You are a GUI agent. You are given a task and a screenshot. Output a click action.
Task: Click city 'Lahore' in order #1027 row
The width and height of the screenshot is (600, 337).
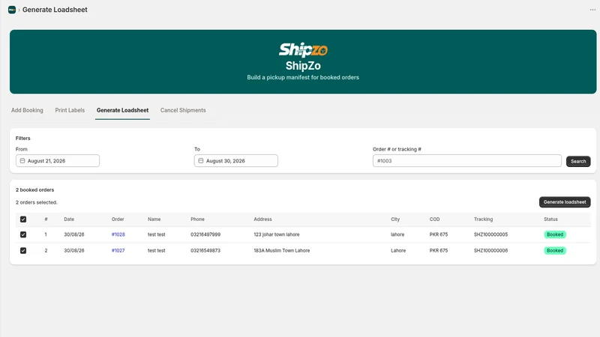click(398, 251)
